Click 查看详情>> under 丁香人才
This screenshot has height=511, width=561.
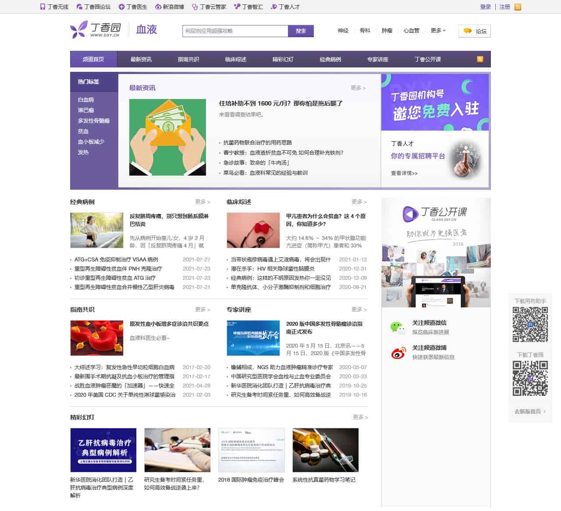(403, 173)
